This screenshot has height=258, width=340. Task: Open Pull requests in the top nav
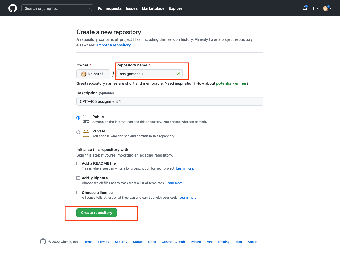110,8
